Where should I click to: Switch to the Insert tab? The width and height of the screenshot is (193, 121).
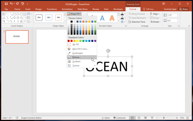click(28, 9)
